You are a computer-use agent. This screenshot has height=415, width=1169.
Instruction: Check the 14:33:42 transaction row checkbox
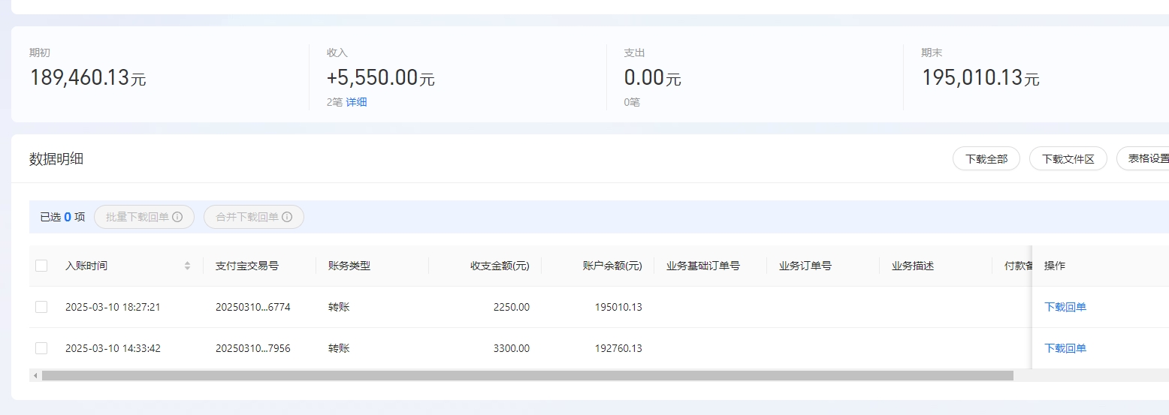tap(41, 348)
